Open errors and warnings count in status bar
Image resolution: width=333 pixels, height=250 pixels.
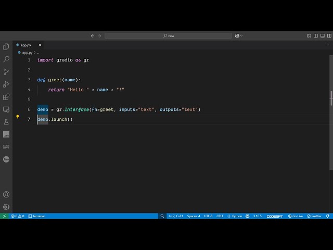pos(17,216)
